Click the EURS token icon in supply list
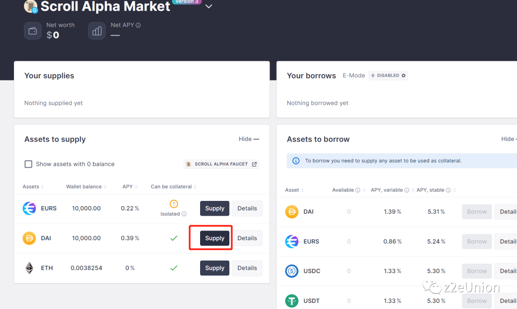517x309 pixels. pyautogui.click(x=29, y=209)
